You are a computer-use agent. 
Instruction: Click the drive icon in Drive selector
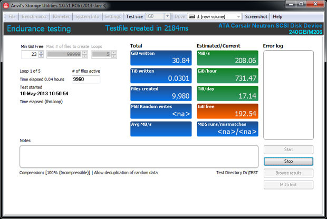pos(191,16)
